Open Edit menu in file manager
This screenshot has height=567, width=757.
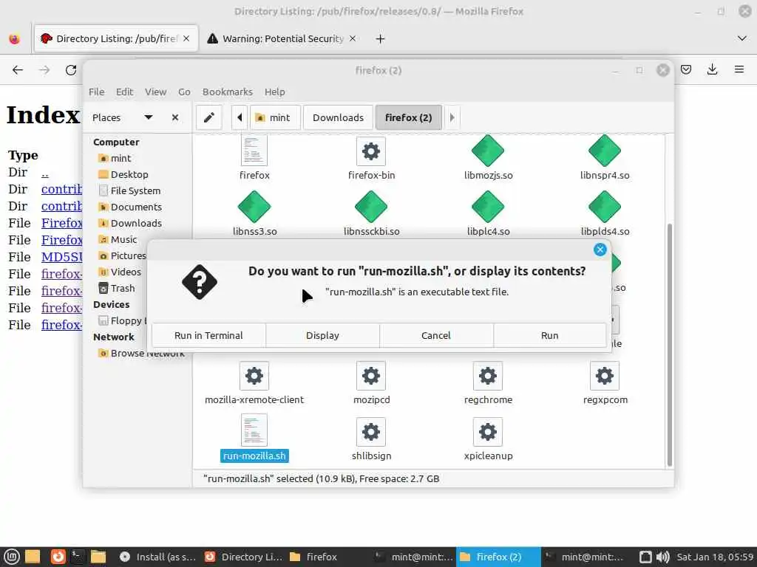tap(124, 92)
